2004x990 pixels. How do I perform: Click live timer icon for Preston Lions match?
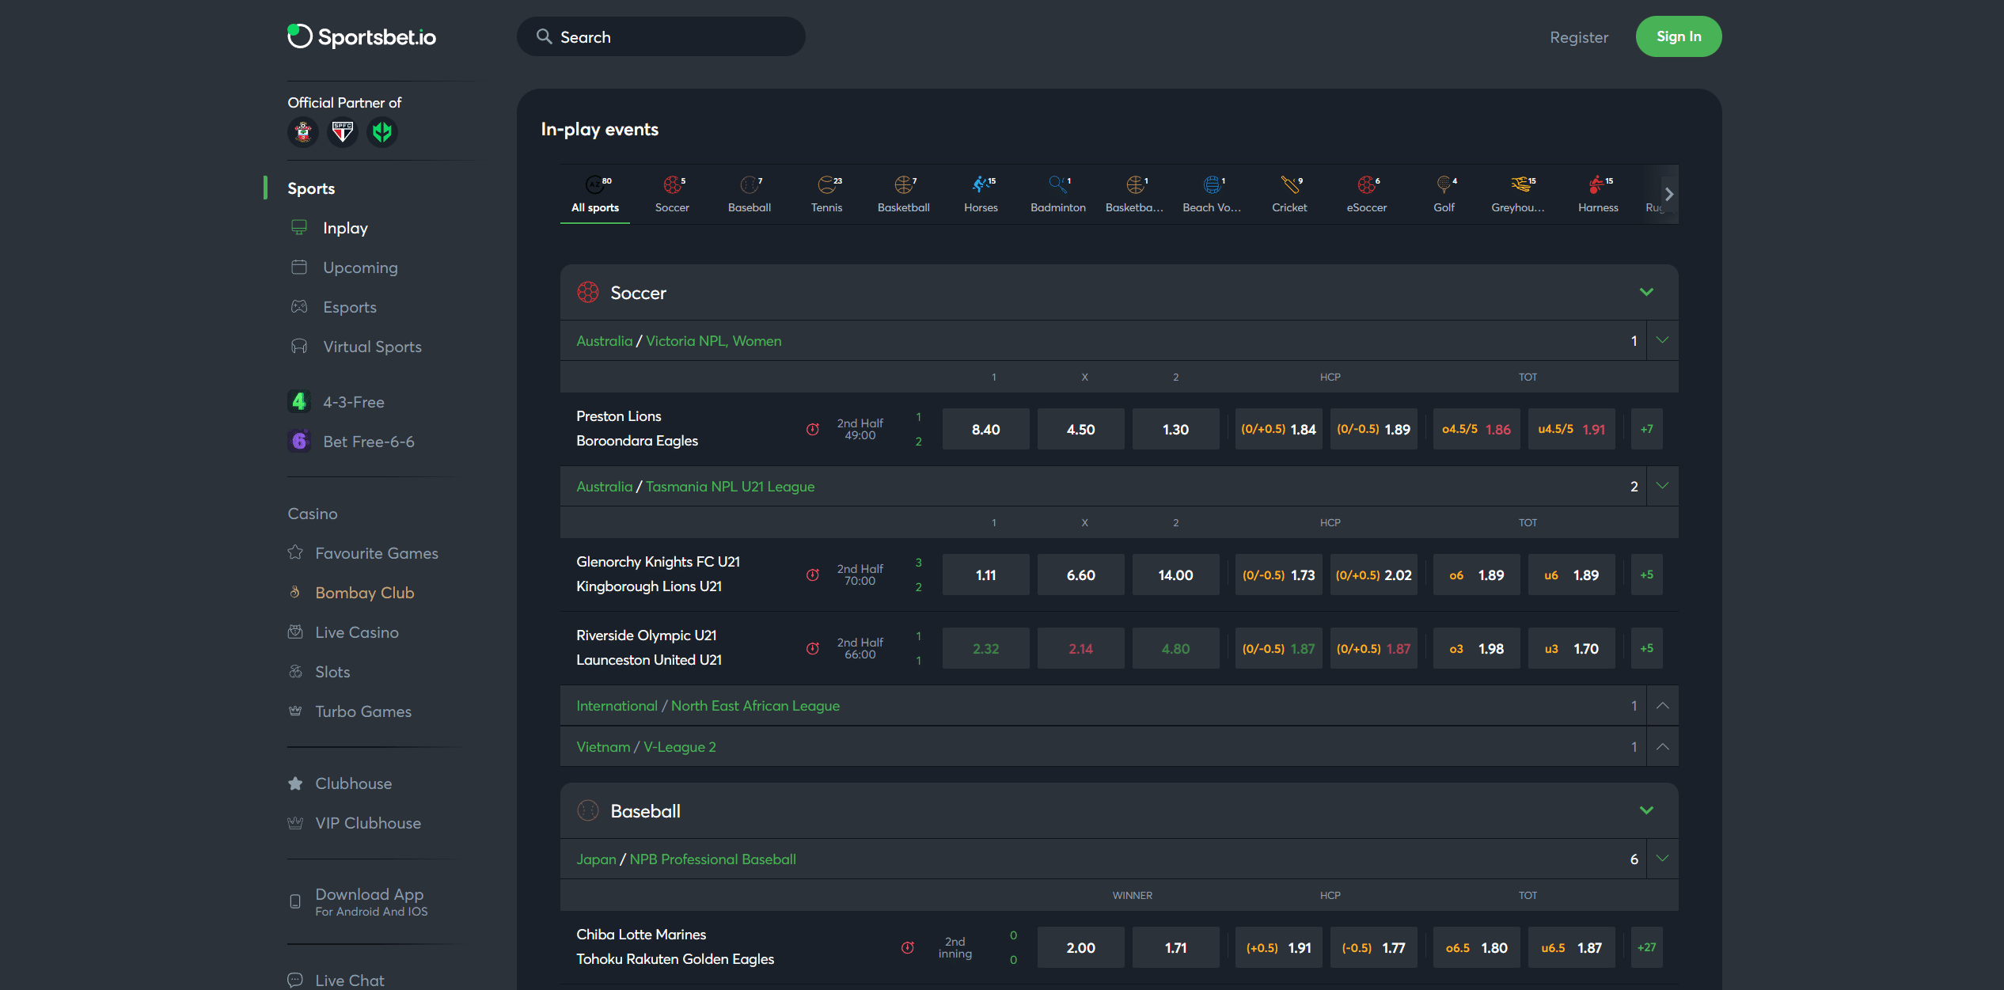coord(812,430)
